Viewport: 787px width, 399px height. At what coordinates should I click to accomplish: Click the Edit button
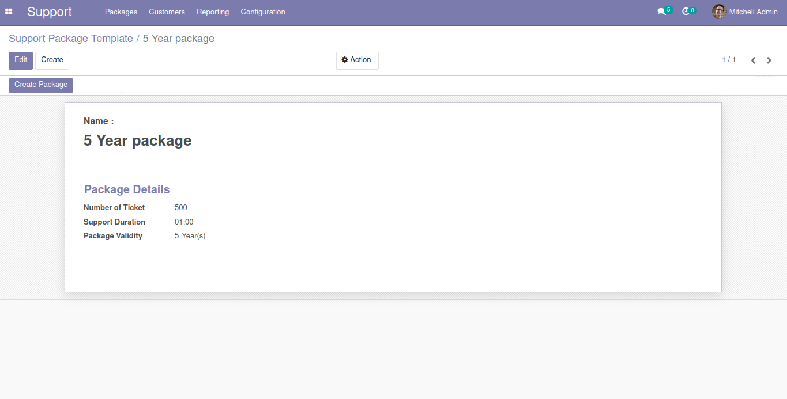tap(21, 60)
